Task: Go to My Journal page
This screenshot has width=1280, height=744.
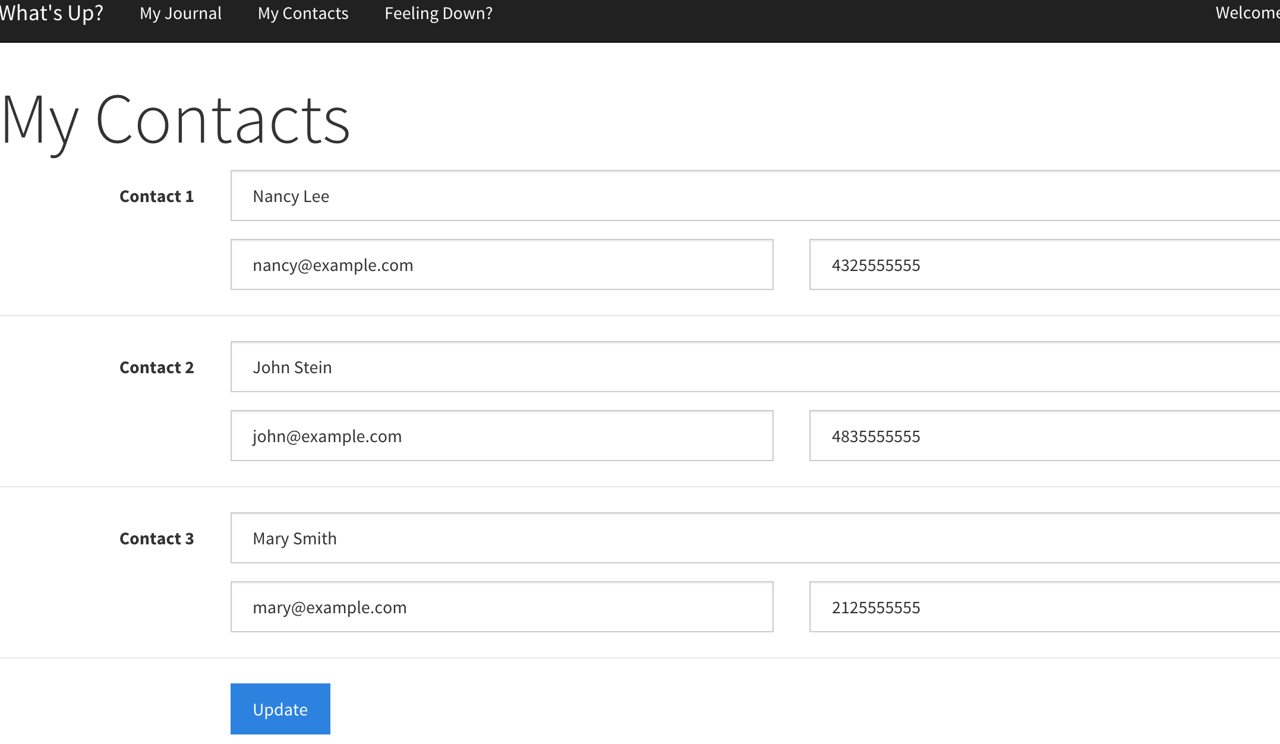Action: pos(181,13)
